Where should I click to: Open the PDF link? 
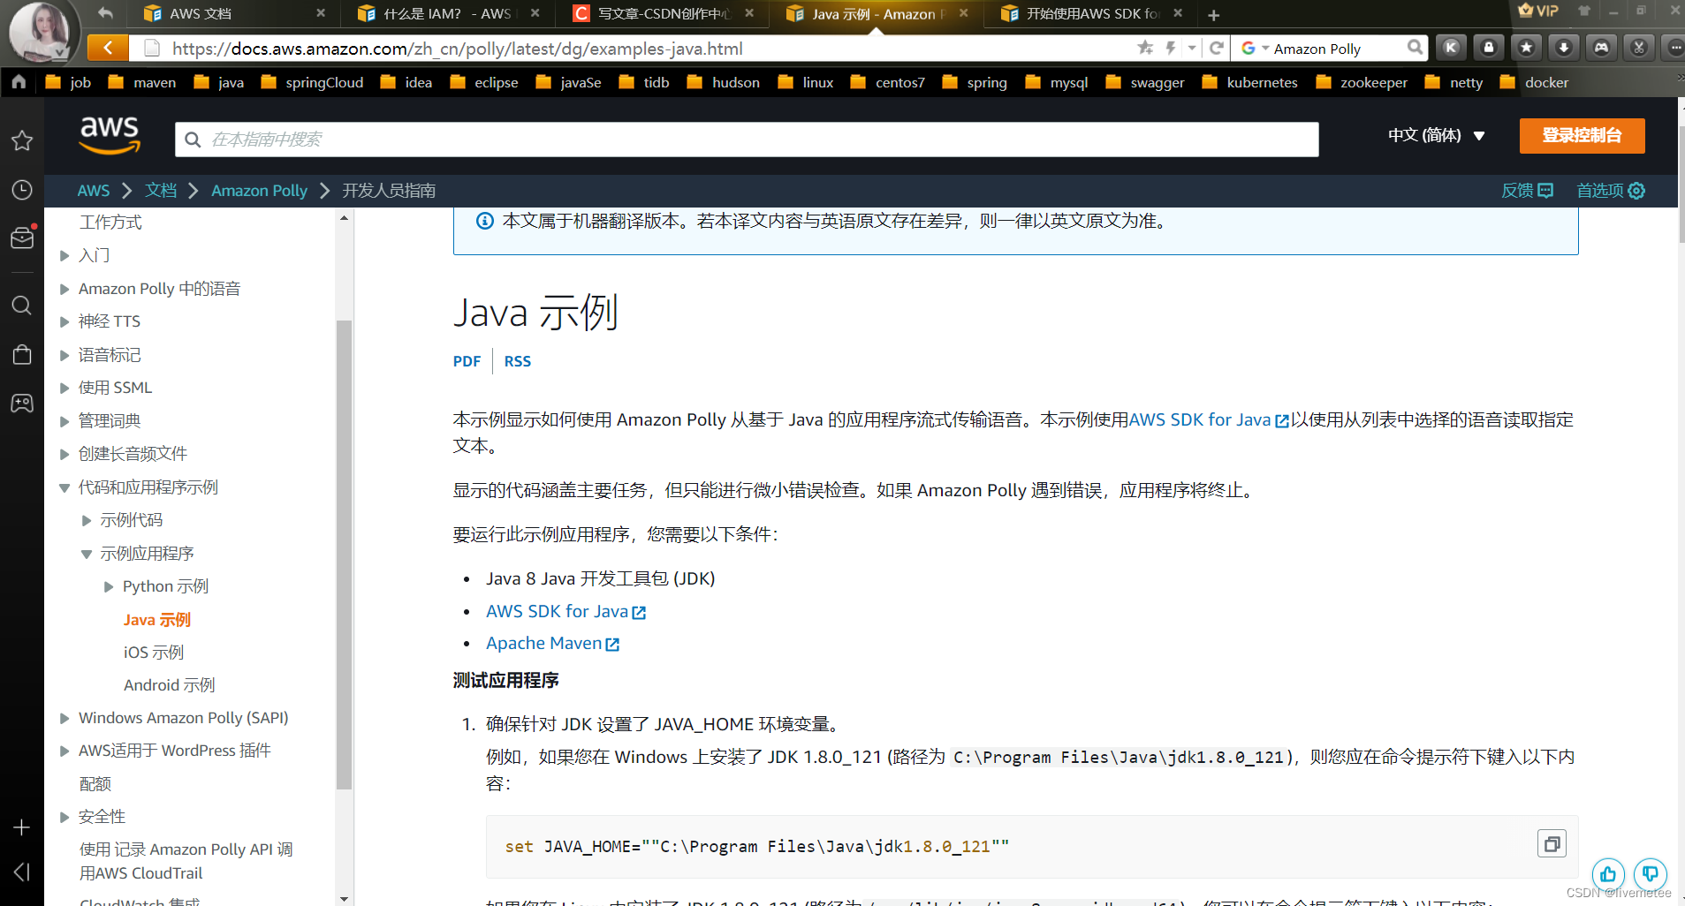467,361
